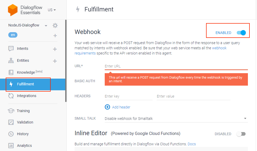
Task: Click the BASIC AUTH label
Action: pos(85,81)
